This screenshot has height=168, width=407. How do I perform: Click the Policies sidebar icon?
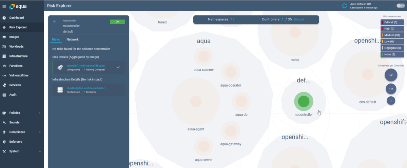(4, 113)
